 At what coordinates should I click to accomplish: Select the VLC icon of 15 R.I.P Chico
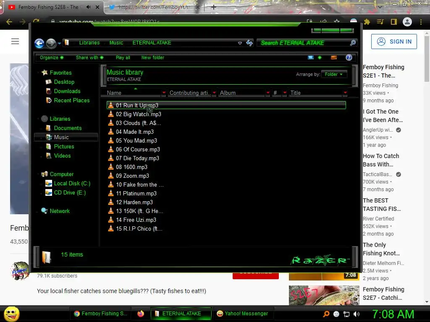click(111, 228)
